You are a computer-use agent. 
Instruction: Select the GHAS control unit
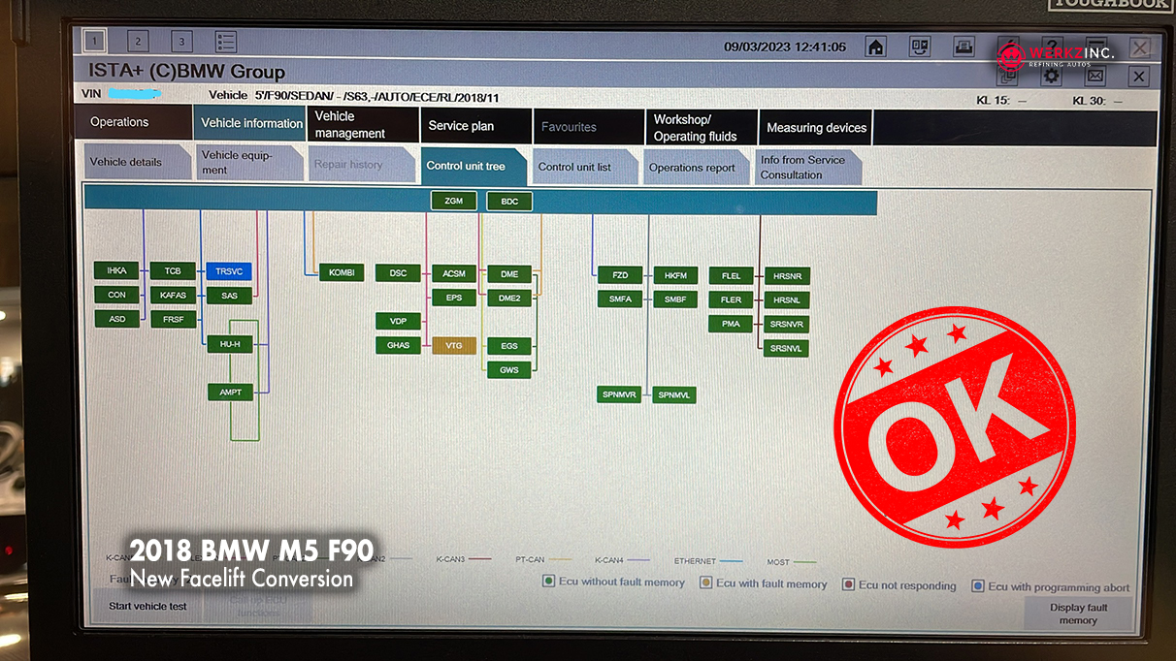click(398, 345)
